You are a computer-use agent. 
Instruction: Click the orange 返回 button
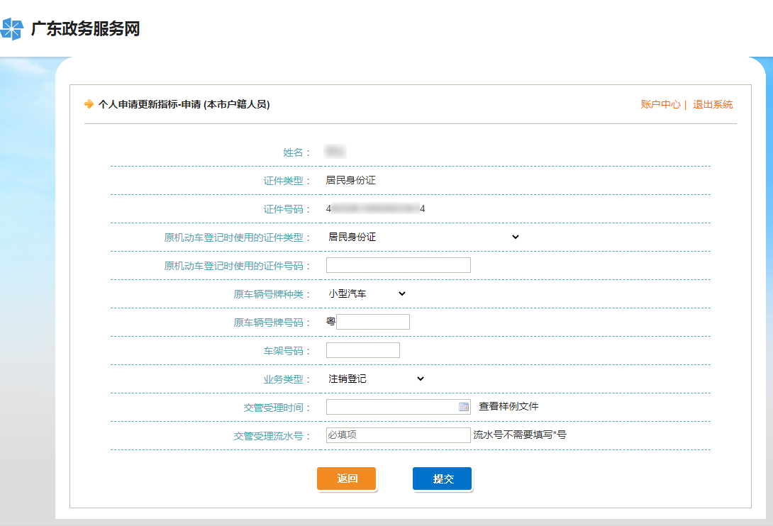click(347, 479)
